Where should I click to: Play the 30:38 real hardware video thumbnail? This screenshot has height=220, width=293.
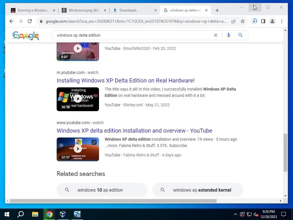78,99
